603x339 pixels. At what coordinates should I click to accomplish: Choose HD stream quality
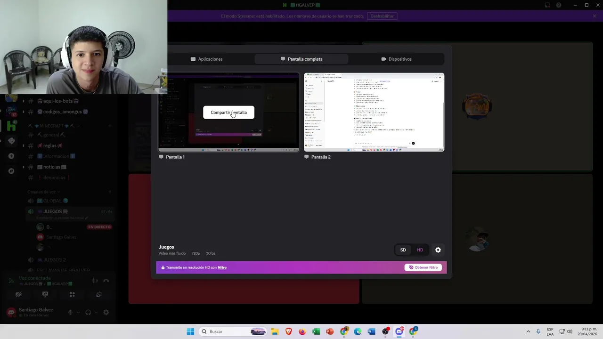[x=420, y=250]
